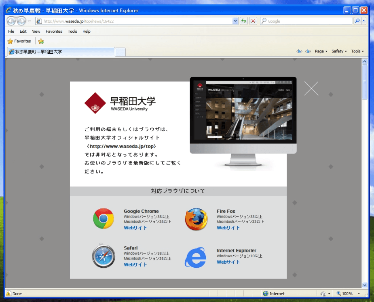Click the Add to Favorites Bar icon
Screen dimensions: 374x302
41,42
